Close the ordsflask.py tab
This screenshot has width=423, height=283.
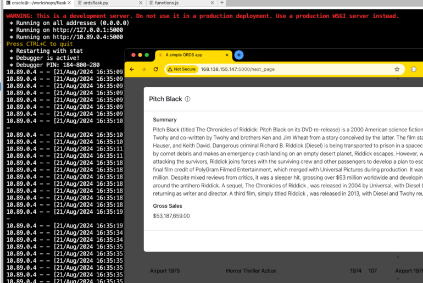pos(141,3)
